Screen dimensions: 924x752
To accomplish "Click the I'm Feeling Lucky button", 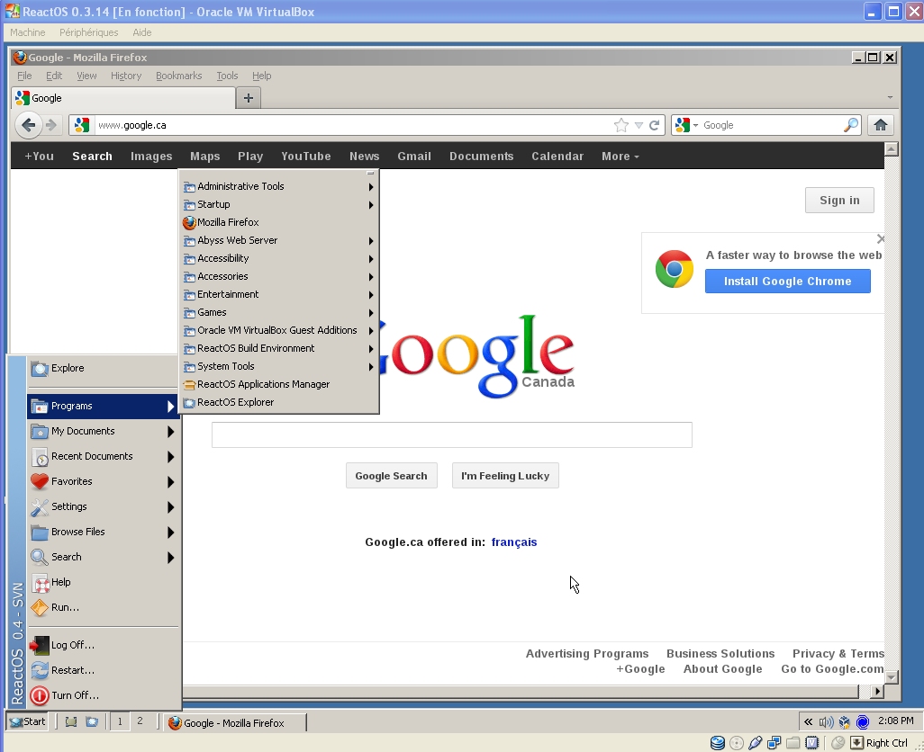I will [x=505, y=476].
